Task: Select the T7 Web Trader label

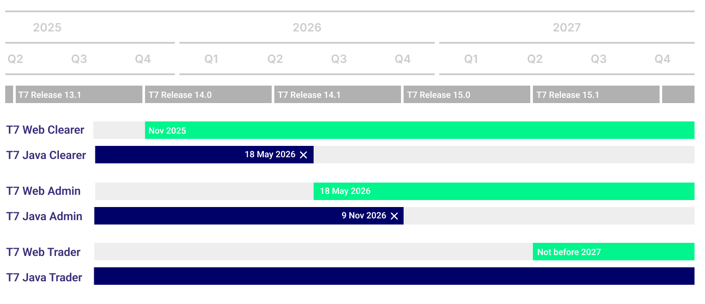Action: click(43, 252)
